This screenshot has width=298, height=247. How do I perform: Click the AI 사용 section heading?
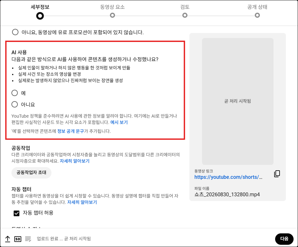point(19,52)
